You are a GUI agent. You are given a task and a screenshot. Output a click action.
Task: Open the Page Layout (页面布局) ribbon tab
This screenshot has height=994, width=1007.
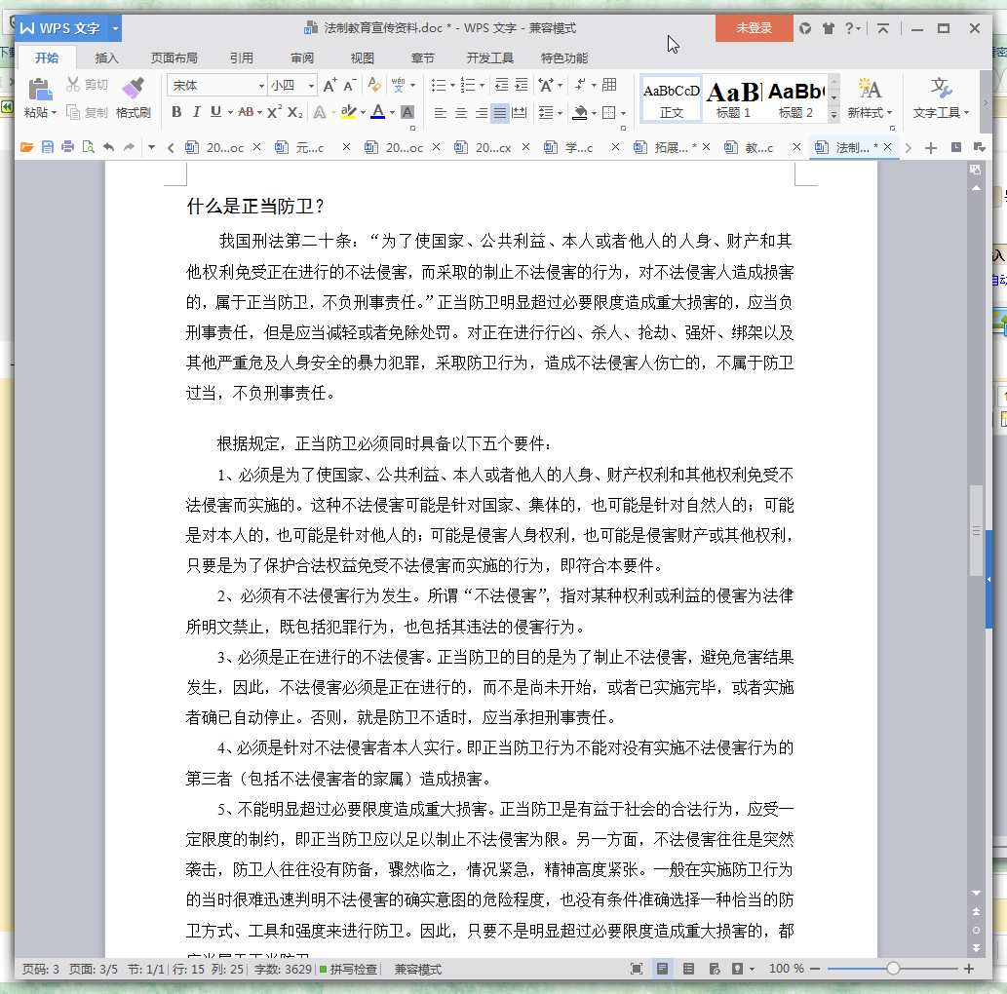174,57
